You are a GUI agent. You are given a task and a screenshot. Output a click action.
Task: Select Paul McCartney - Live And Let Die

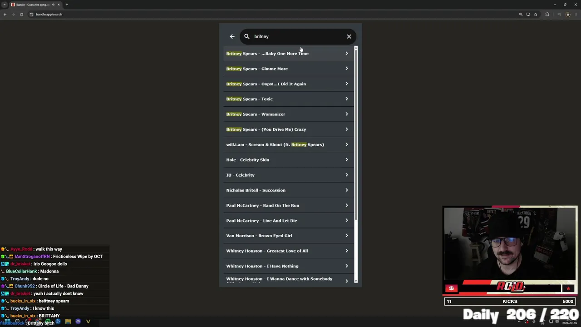(x=288, y=221)
